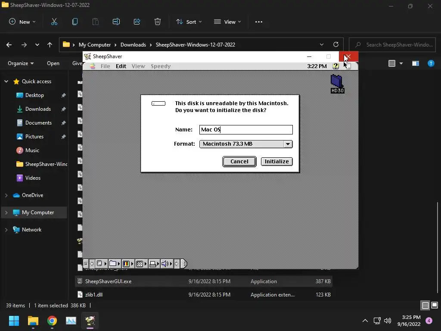Toggle the preview pane icon
This screenshot has height=331, width=441.
click(x=416, y=63)
